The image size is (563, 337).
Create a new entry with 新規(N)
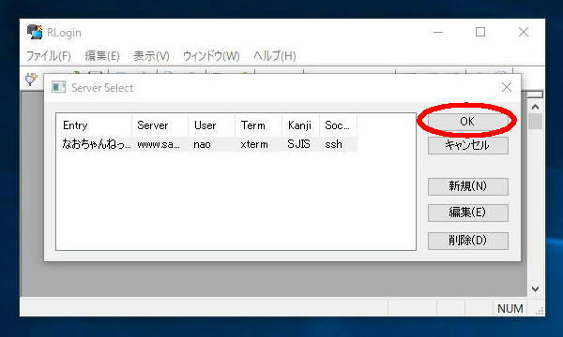tap(468, 186)
